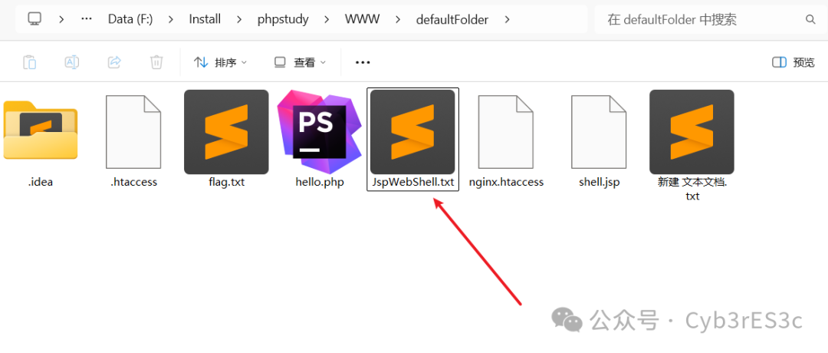Image resolution: width=828 pixels, height=353 pixels.
Task: Click the share icon in toolbar
Action: (114, 62)
